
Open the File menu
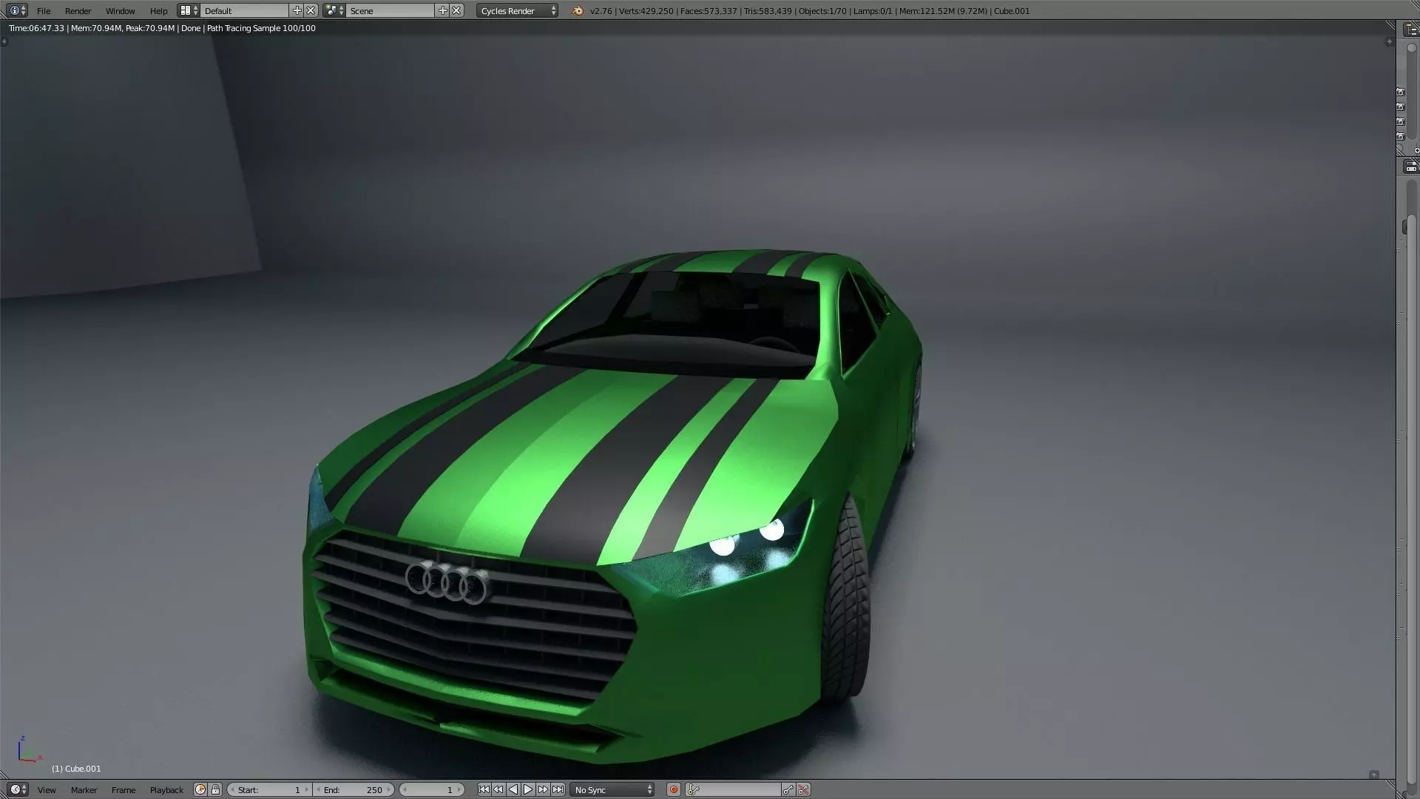44,11
